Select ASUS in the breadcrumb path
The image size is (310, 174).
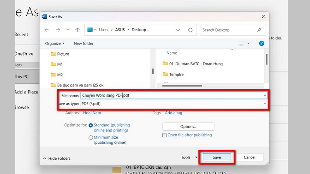click(x=120, y=30)
